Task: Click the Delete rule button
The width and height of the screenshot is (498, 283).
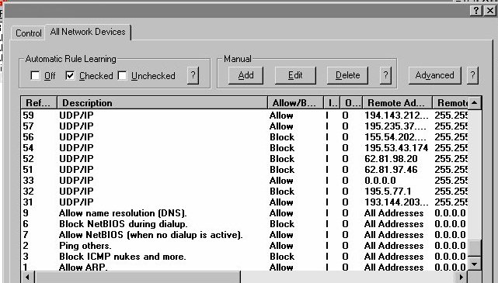Action: click(x=348, y=75)
